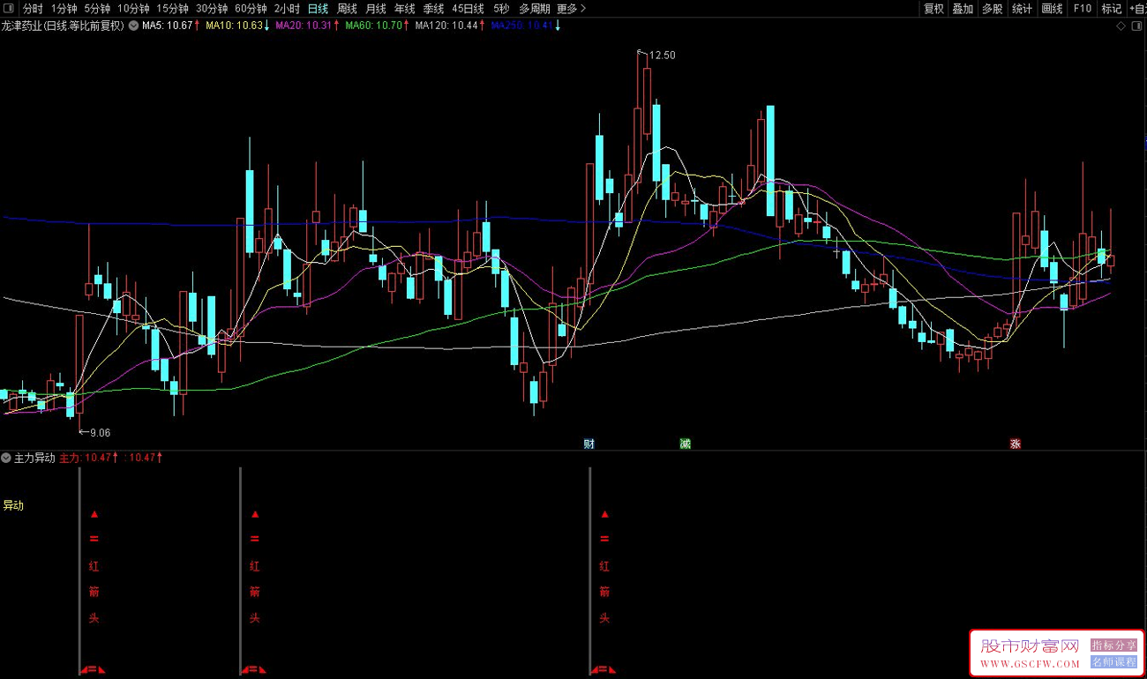Select the 季线 quarterly tab

tap(433, 9)
